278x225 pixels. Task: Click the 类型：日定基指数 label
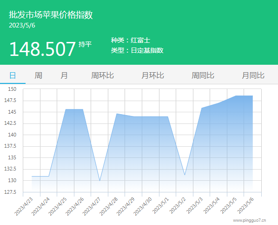click(137, 50)
